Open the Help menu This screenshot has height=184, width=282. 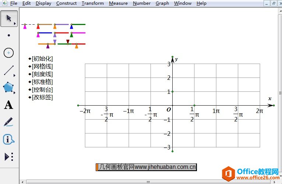[x=201, y=3]
